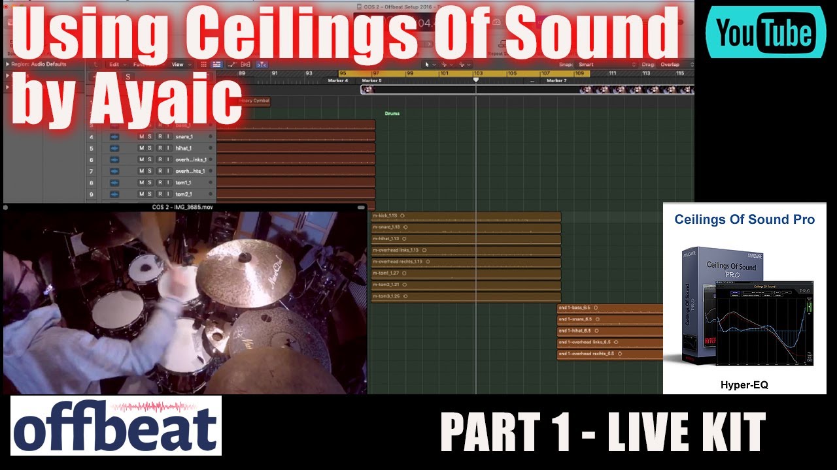Solo the overh...hts_1 track
Image resolution: width=837 pixels, height=470 pixels.
click(x=150, y=171)
